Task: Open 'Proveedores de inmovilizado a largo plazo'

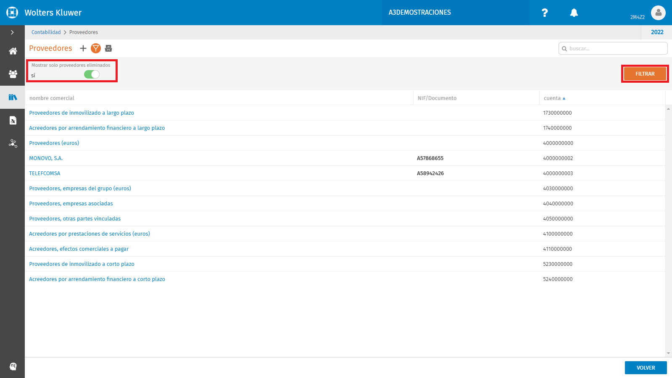Action: point(82,113)
